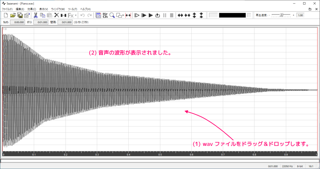The width and height of the screenshot is (320, 169).
Task: Click the 始め start time field
Action: click(x=17, y=22)
